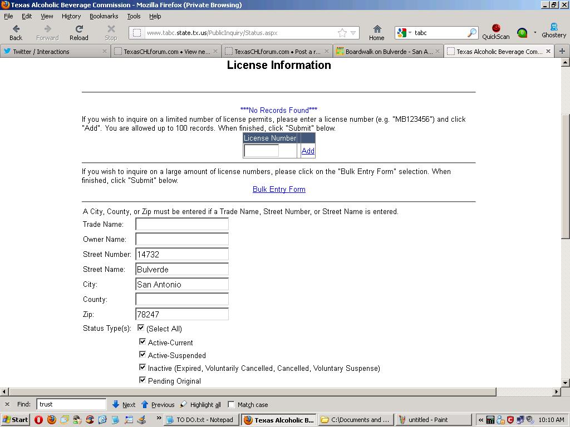Screen dimensions: 570x427
Task: Open the taskbar quick launch overflow chevron
Action: point(159,418)
